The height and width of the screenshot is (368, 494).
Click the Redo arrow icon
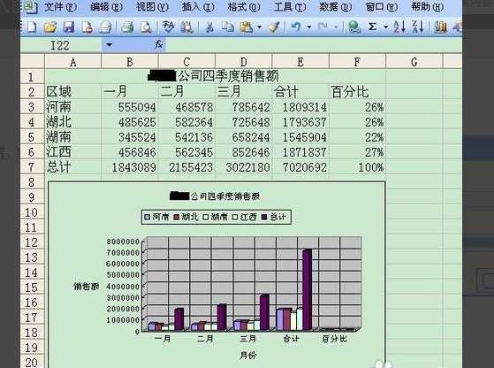point(323,27)
